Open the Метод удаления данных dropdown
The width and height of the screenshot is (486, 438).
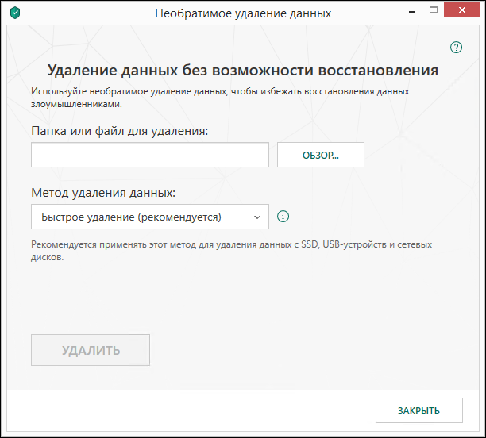pyautogui.click(x=149, y=217)
